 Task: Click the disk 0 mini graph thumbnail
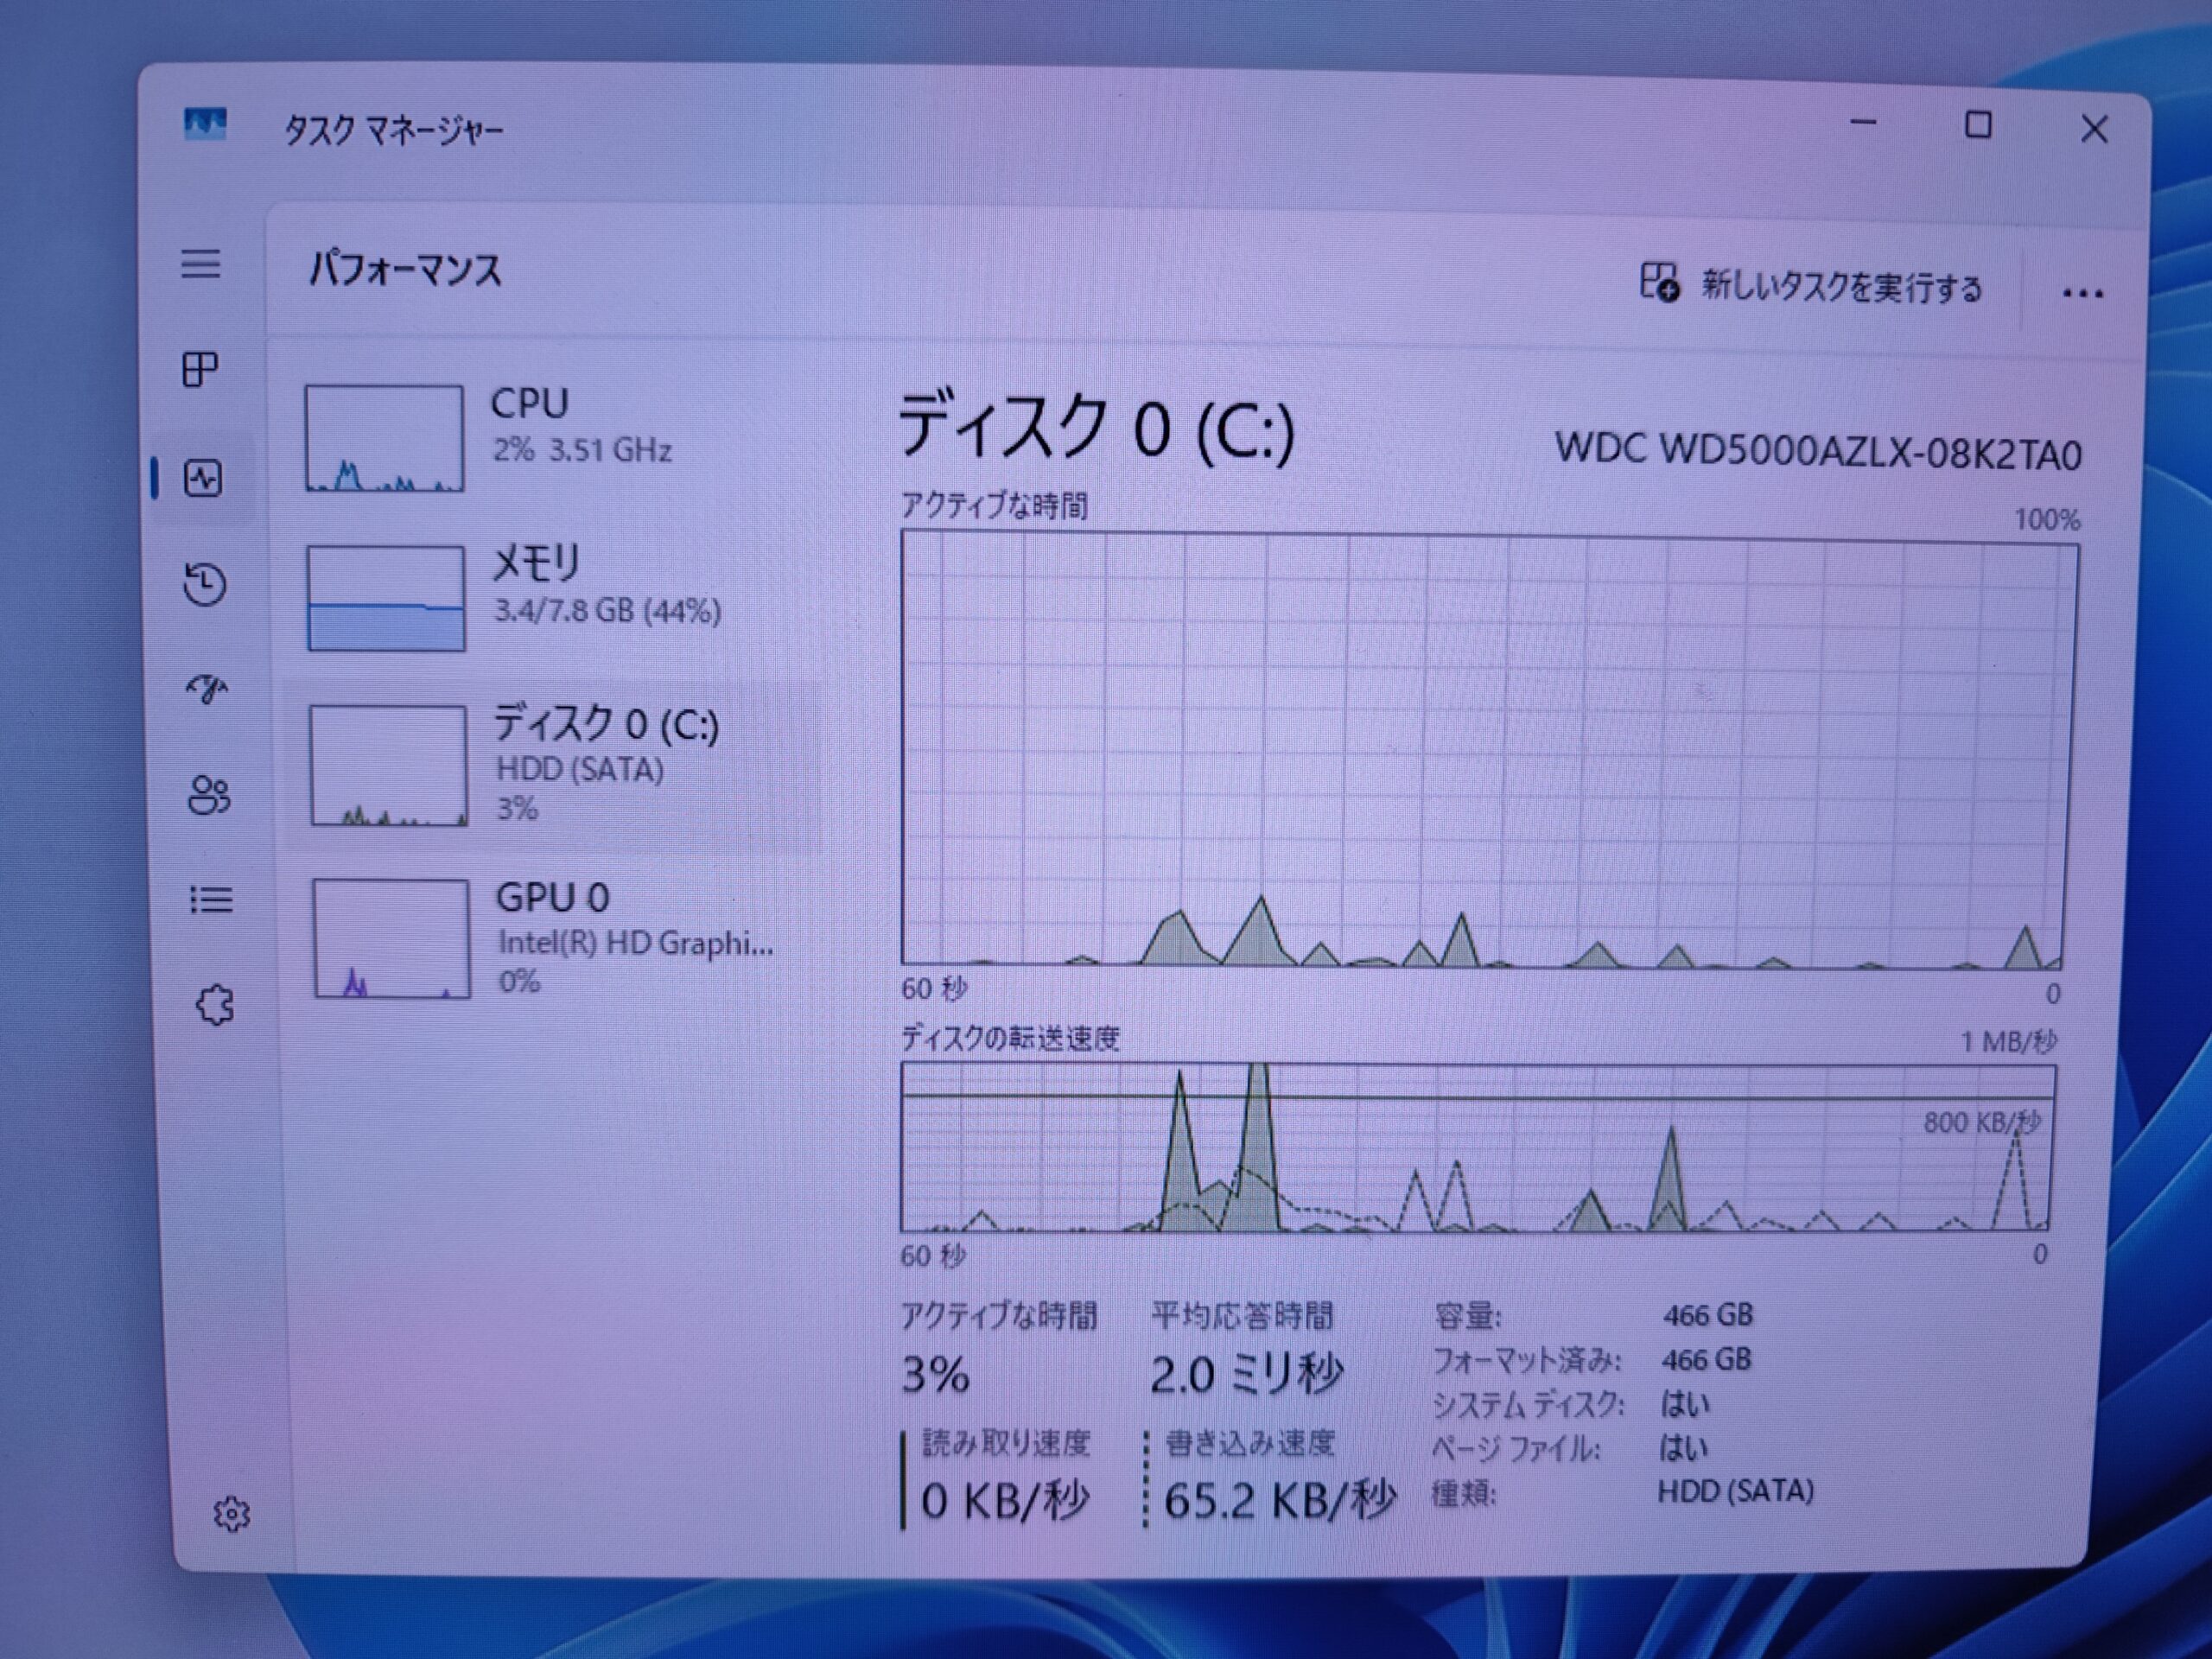pos(388,766)
